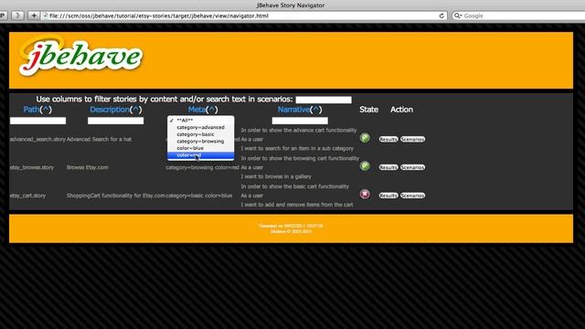Click the Google search magnifier icon
This screenshot has height=329, width=585.
[x=457, y=16]
